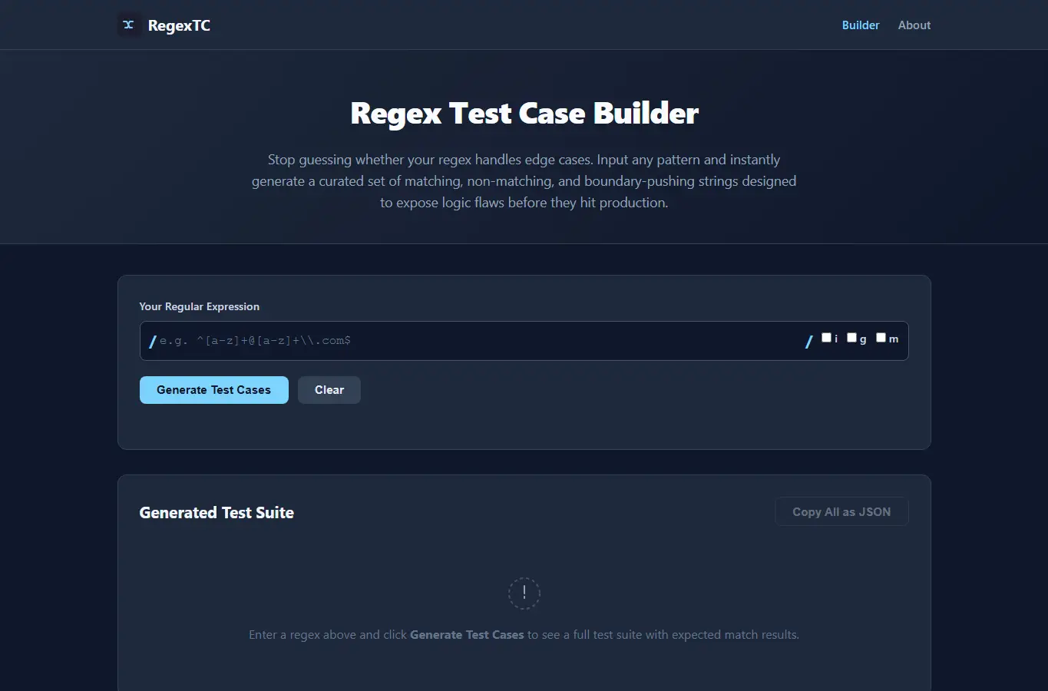This screenshot has height=691, width=1048.
Task: Enable the case-insensitive i flag checkbox
Action: click(826, 337)
